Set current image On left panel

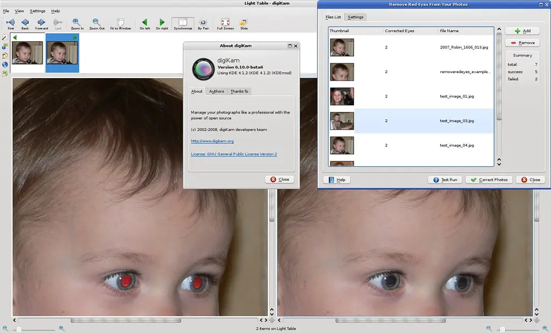[145, 24]
